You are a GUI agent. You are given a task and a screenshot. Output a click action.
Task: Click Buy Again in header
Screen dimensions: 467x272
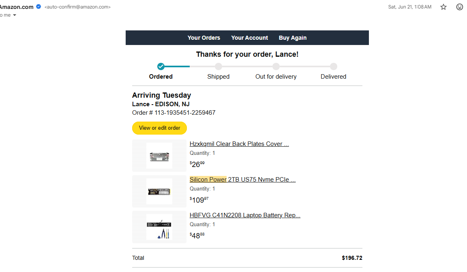point(293,38)
